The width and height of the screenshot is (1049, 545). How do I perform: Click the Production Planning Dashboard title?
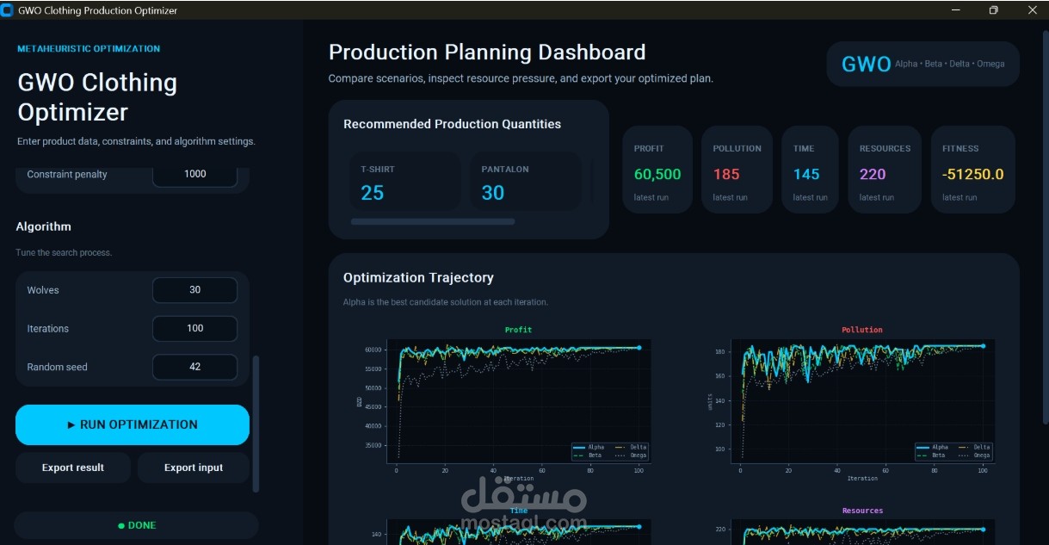pos(487,53)
